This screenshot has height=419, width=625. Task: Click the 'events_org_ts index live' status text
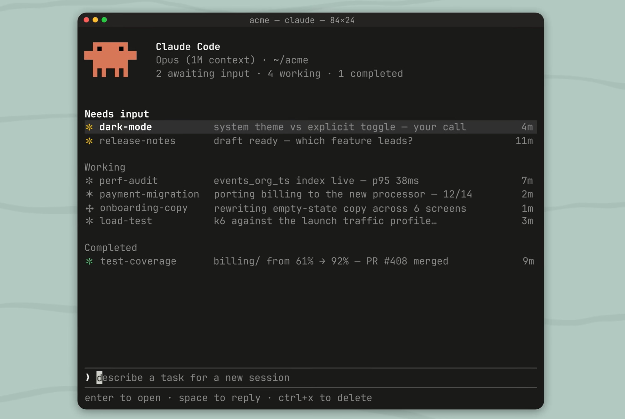316,181
